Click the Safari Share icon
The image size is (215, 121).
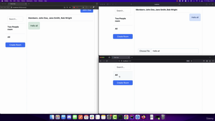click(206, 4)
